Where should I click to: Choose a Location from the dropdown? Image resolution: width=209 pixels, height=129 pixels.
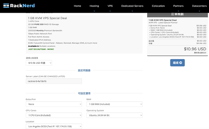click(x=54, y=126)
